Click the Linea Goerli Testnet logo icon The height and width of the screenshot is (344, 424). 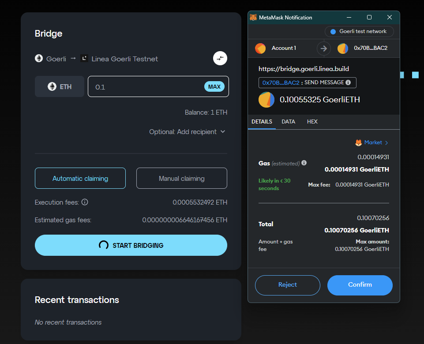pyautogui.click(x=84, y=58)
